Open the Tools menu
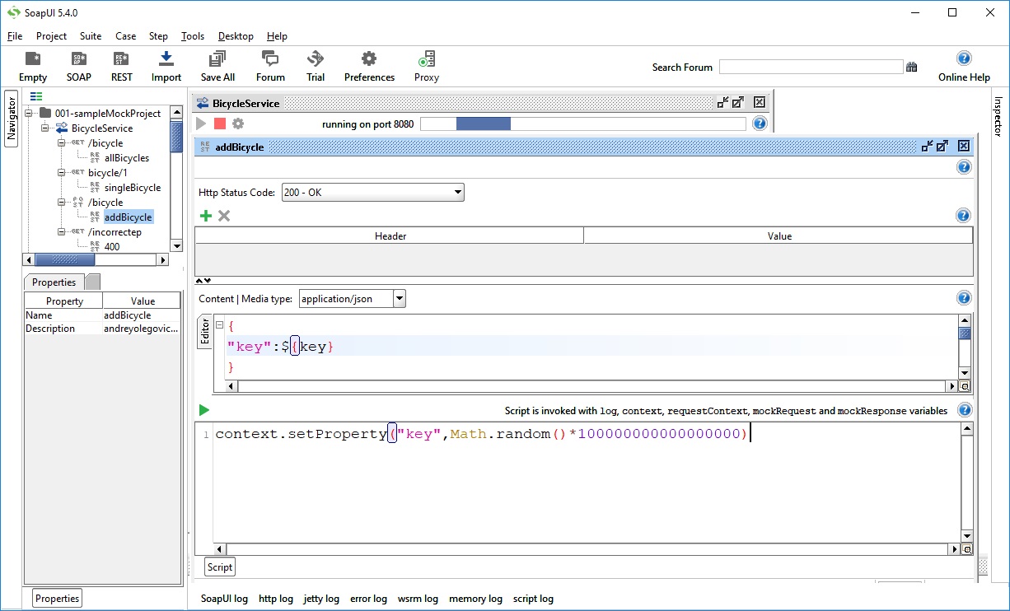The width and height of the screenshot is (1010, 611). [x=193, y=36]
